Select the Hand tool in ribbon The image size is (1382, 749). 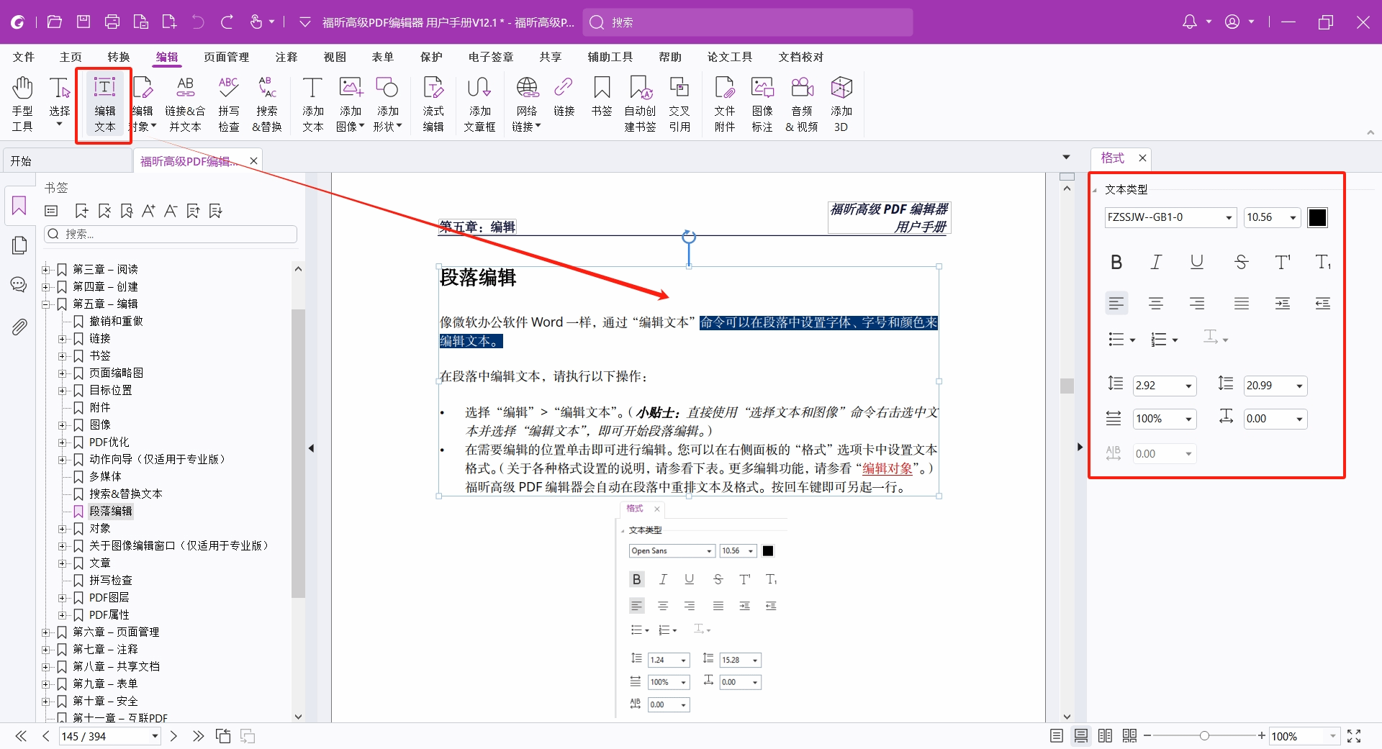(x=22, y=104)
